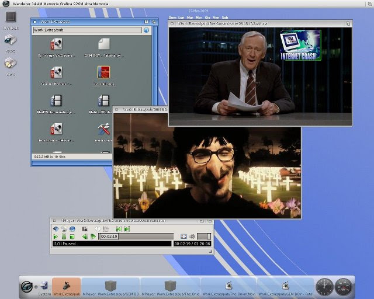
Task: Open file icon in MPlayer toolbar
Action: [56, 229]
